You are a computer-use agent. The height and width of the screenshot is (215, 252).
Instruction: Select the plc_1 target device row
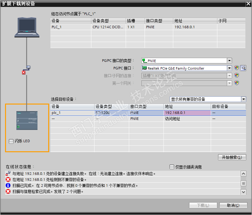tap(148, 113)
